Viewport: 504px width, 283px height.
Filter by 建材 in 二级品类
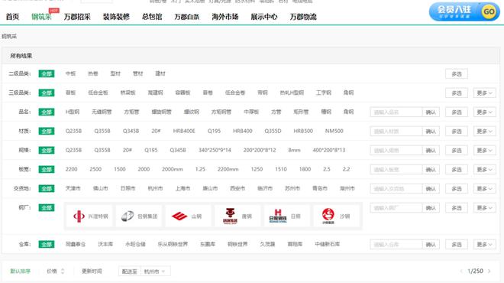coord(160,73)
